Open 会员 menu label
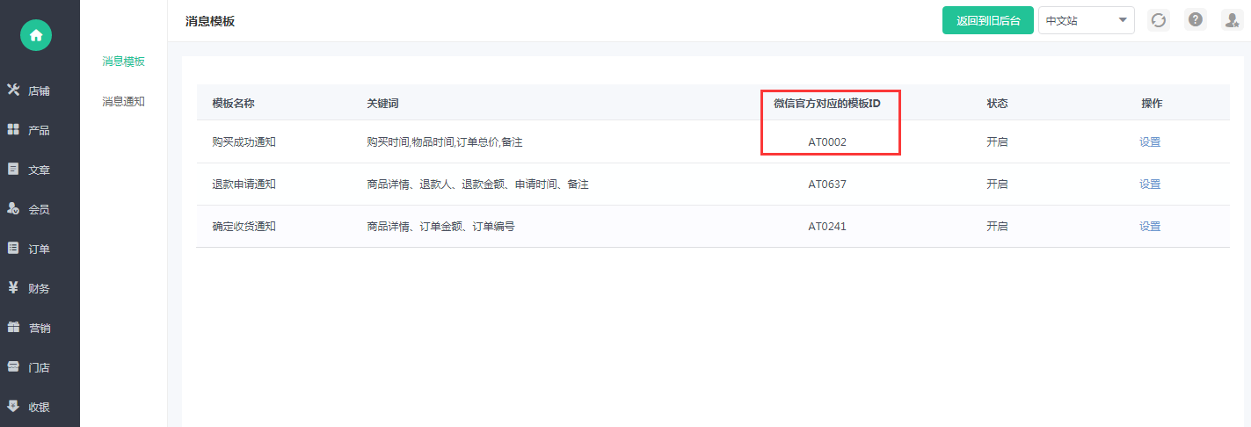Screen dimensions: 1251x427 coord(39,209)
